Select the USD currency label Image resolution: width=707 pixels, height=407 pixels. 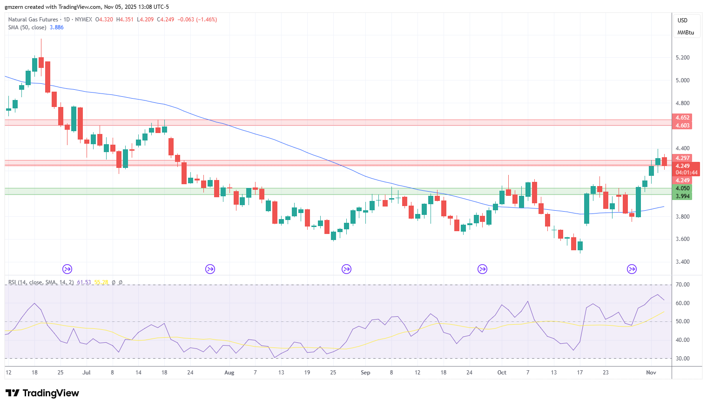682,20
